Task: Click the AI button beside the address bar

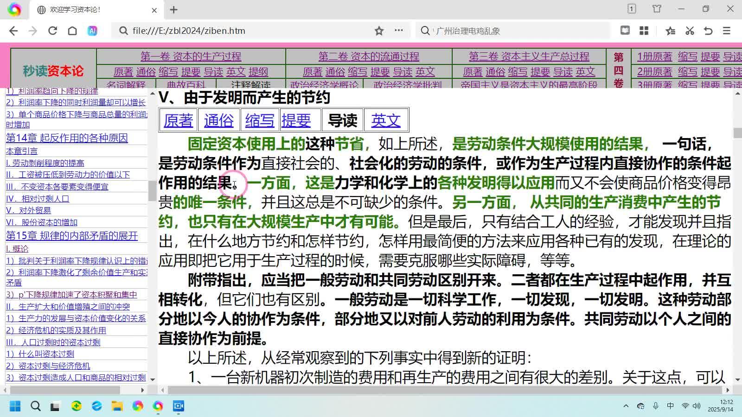Action: click(x=91, y=30)
